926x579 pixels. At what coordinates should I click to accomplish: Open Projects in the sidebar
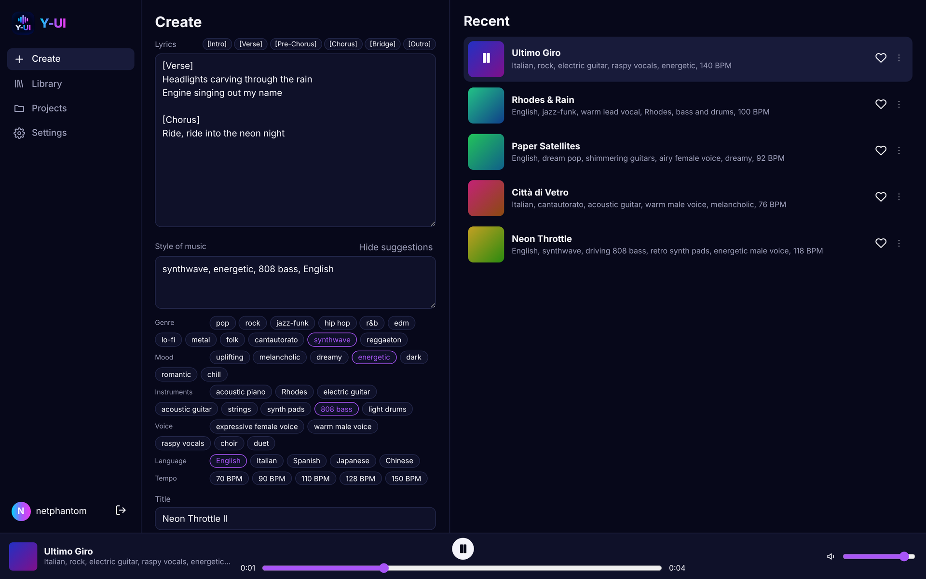pyautogui.click(x=70, y=108)
